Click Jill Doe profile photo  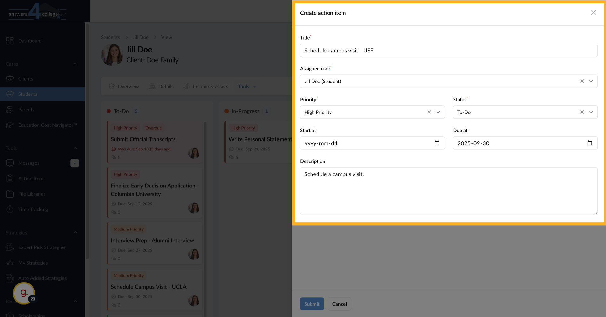tap(112, 55)
